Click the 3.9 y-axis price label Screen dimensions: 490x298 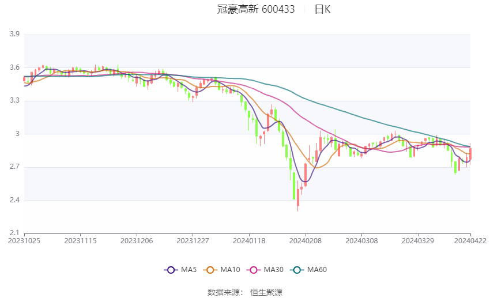pyautogui.click(x=15, y=35)
